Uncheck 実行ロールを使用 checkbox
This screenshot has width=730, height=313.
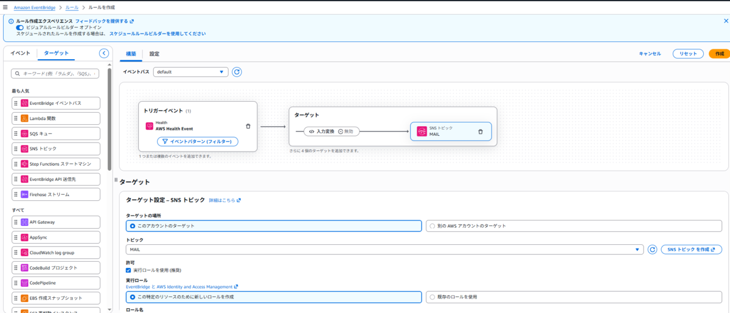point(128,270)
